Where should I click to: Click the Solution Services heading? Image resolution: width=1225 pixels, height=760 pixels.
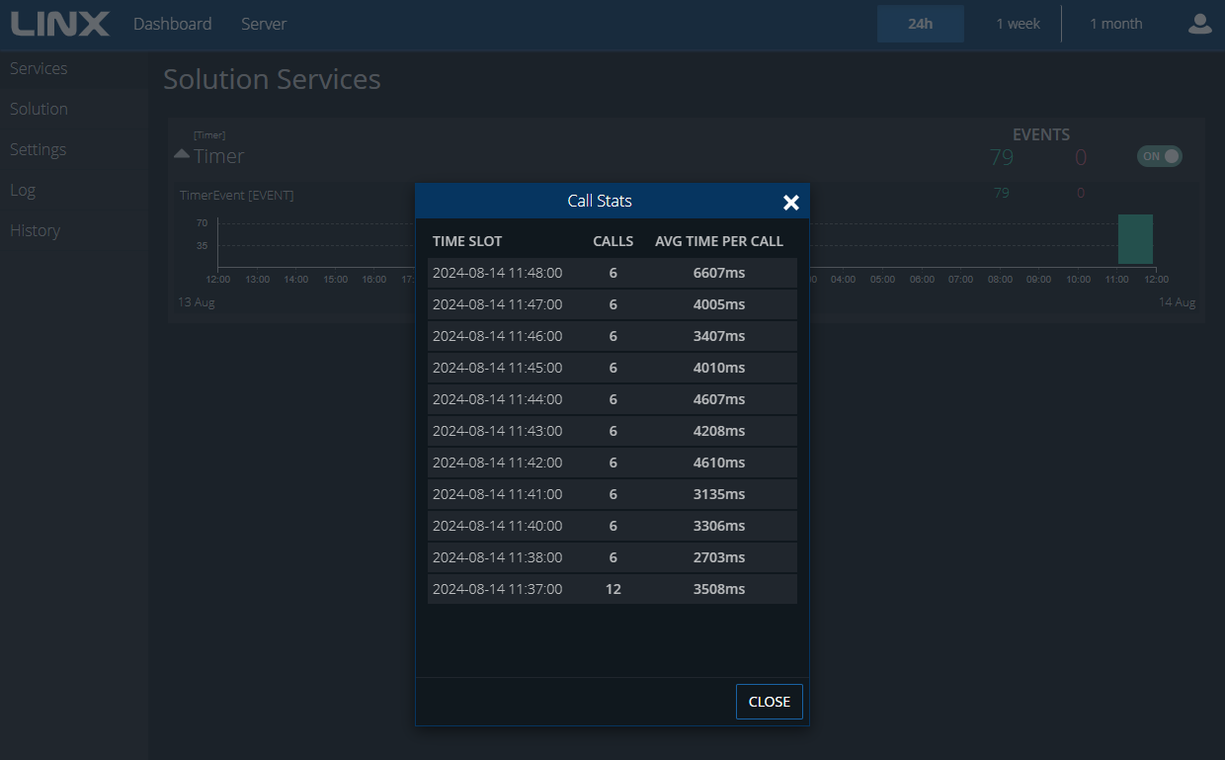pyautogui.click(x=272, y=79)
